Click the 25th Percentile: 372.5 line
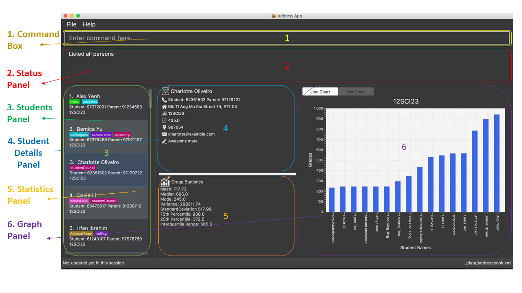 tap(182, 219)
